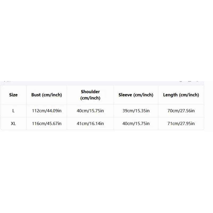Click the Size column header
The image size is (213, 213).
point(13,95)
